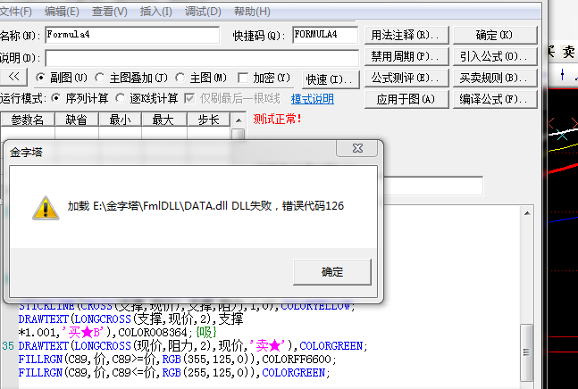Open the 编辑(E) menu
Viewport: 578px width, 389px height.
(62, 12)
